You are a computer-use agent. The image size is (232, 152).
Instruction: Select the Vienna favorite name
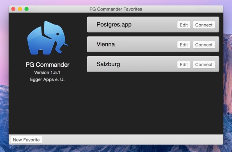[x=105, y=44]
